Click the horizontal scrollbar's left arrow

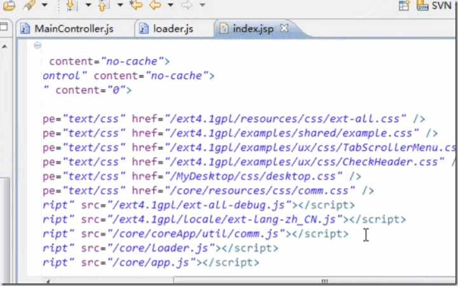[48, 282]
